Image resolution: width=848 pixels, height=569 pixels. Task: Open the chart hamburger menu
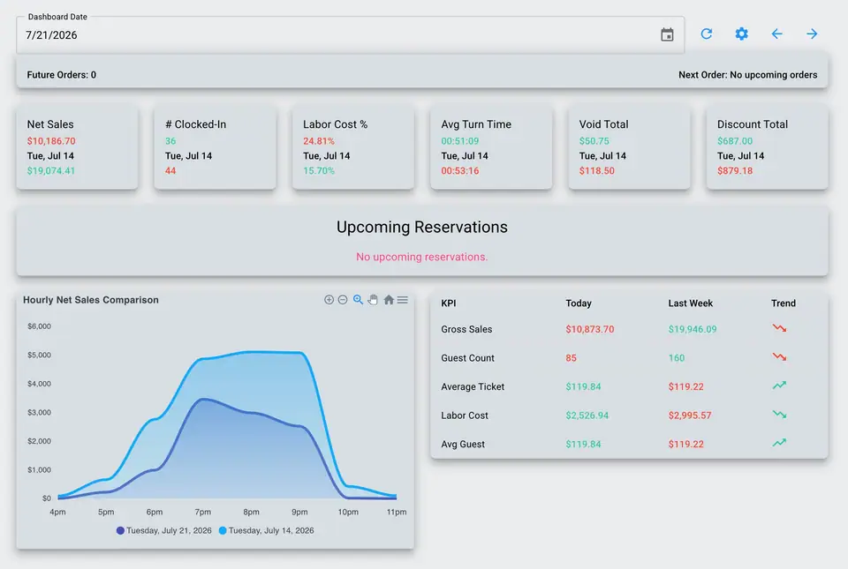403,300
